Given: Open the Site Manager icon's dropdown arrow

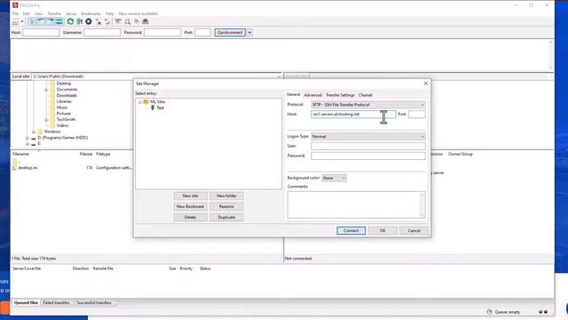Looking at the screenshot, I should click(22, 21).
